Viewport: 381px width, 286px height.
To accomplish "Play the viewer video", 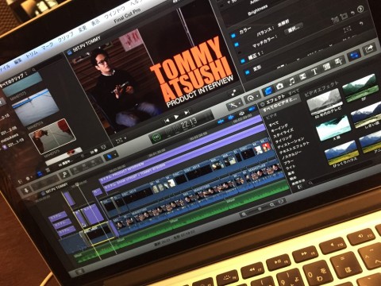I will pyautogui.click(x=176, y=117).
